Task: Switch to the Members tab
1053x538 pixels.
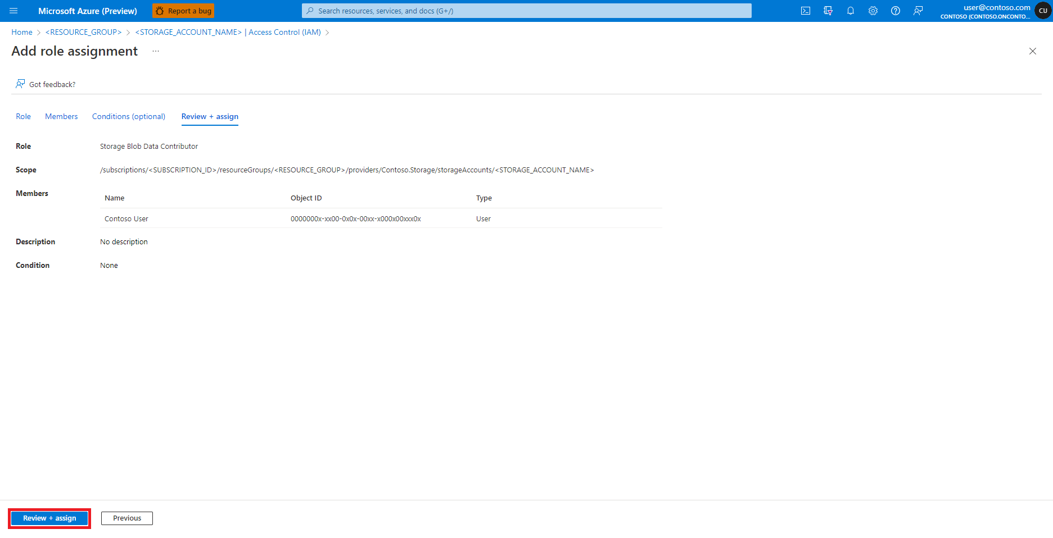Action: click(x=61, y=116)
